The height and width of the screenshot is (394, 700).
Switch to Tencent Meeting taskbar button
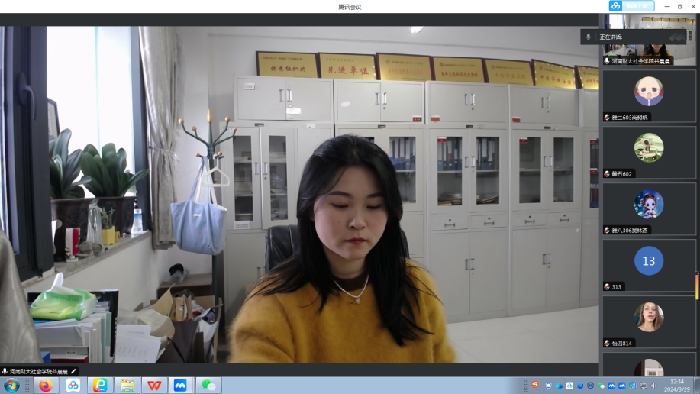180,385
